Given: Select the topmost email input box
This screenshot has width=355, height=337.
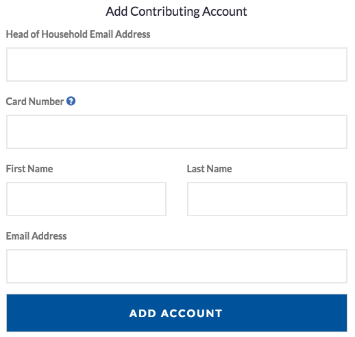Looking at the screenshot, I should 177,65.
